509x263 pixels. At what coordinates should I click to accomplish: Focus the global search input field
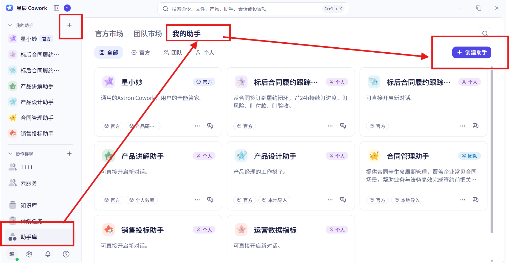pos(253,9)
